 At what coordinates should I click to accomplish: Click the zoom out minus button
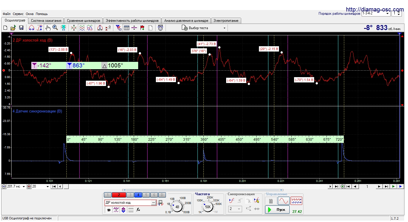pyautogui.click(x=3, y=186)
